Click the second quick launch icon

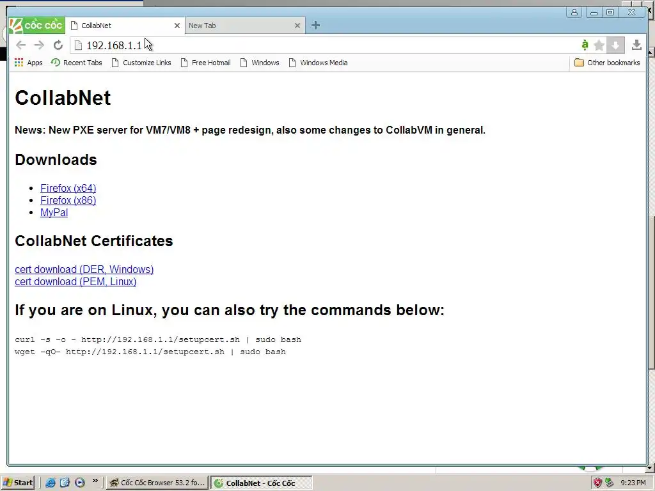[65, 483]
